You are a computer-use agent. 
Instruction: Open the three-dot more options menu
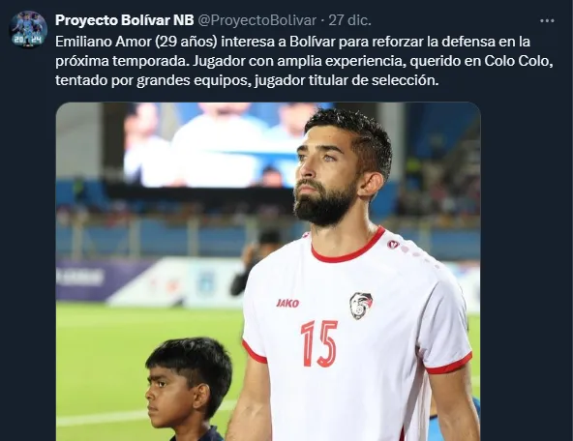coord(547,21)
